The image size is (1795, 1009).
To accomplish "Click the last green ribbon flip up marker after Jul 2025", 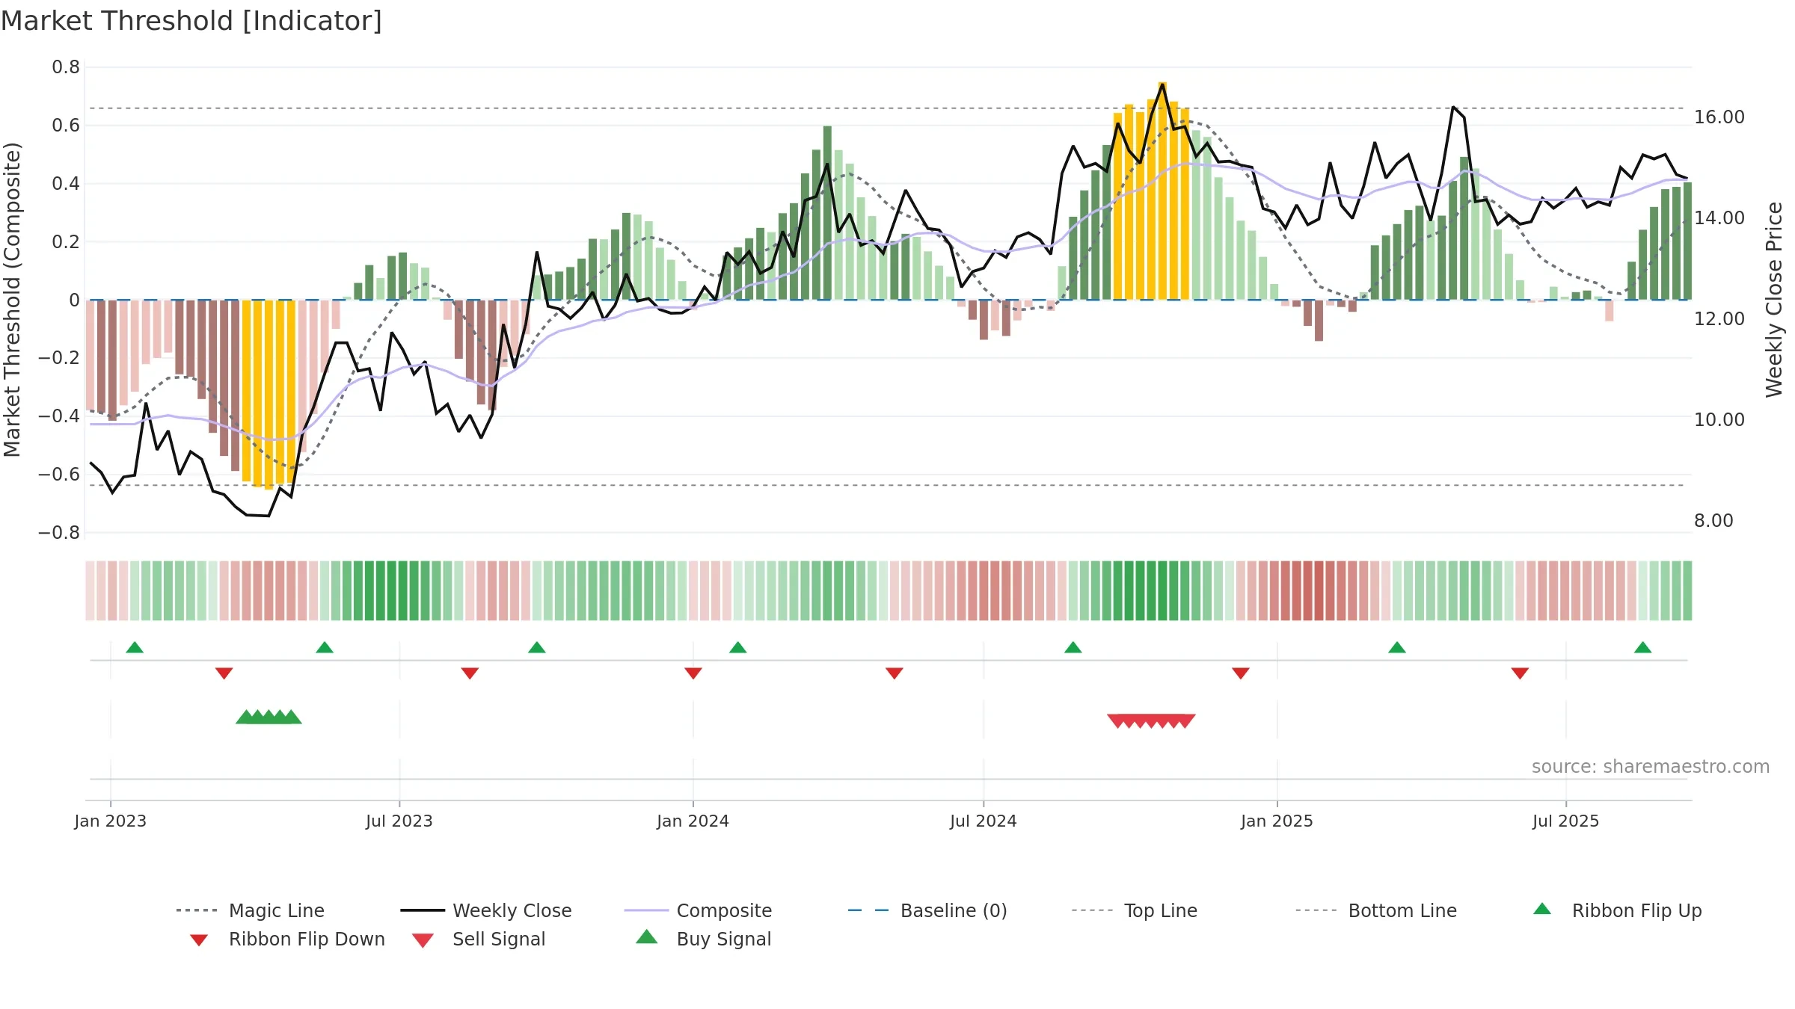I will coord(1642,647).
